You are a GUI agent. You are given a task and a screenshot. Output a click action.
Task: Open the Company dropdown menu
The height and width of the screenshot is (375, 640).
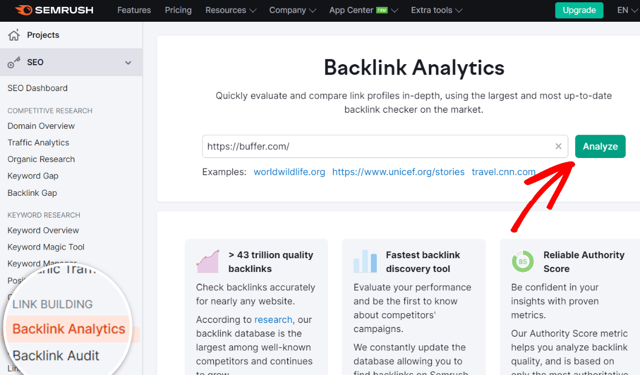pos(292,10)
